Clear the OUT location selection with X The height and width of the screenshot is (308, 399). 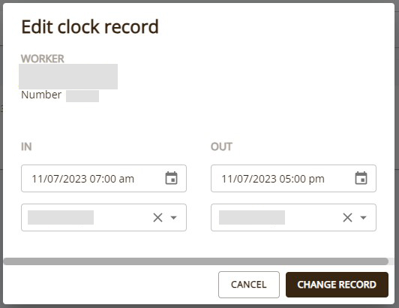(x=347, y=218)
